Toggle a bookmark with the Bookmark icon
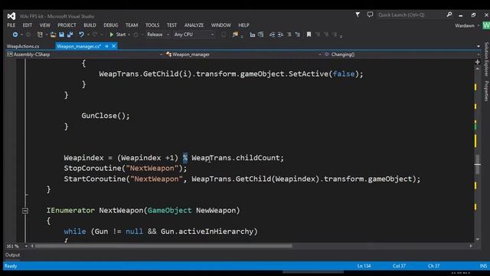The width and height of the screenshot is (490, 276). [309, 34]
